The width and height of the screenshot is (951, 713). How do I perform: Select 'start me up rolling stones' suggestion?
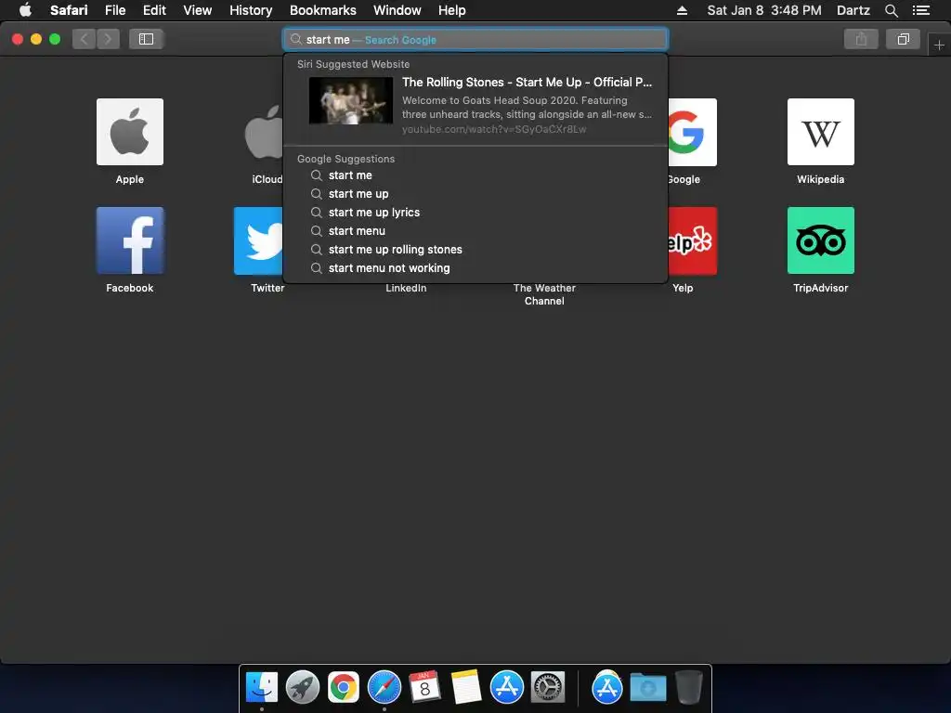[475, 249]
